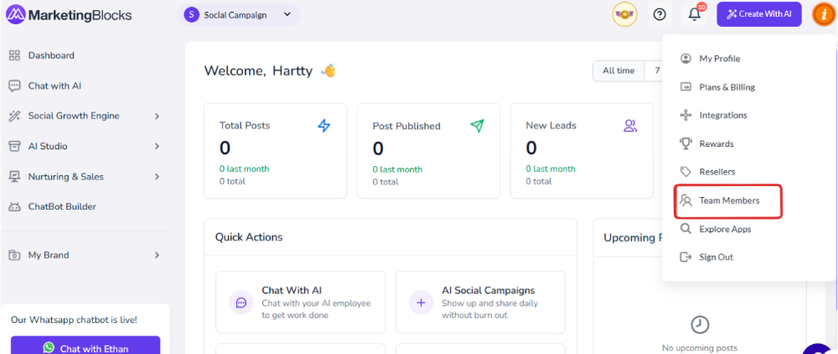
Task: Click the Rewards trophy icon
Action: tap(685, 143)
